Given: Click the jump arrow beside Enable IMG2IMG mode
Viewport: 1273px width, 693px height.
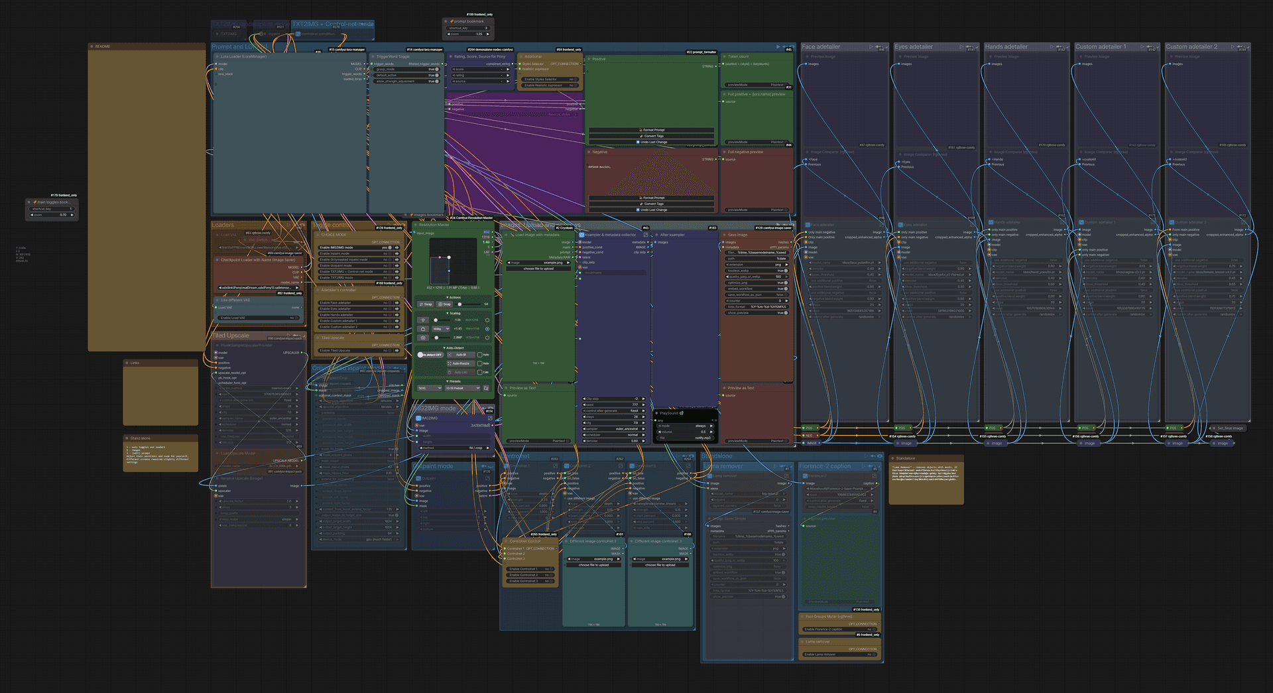Looking at the screenshot, I should point(396,247).
